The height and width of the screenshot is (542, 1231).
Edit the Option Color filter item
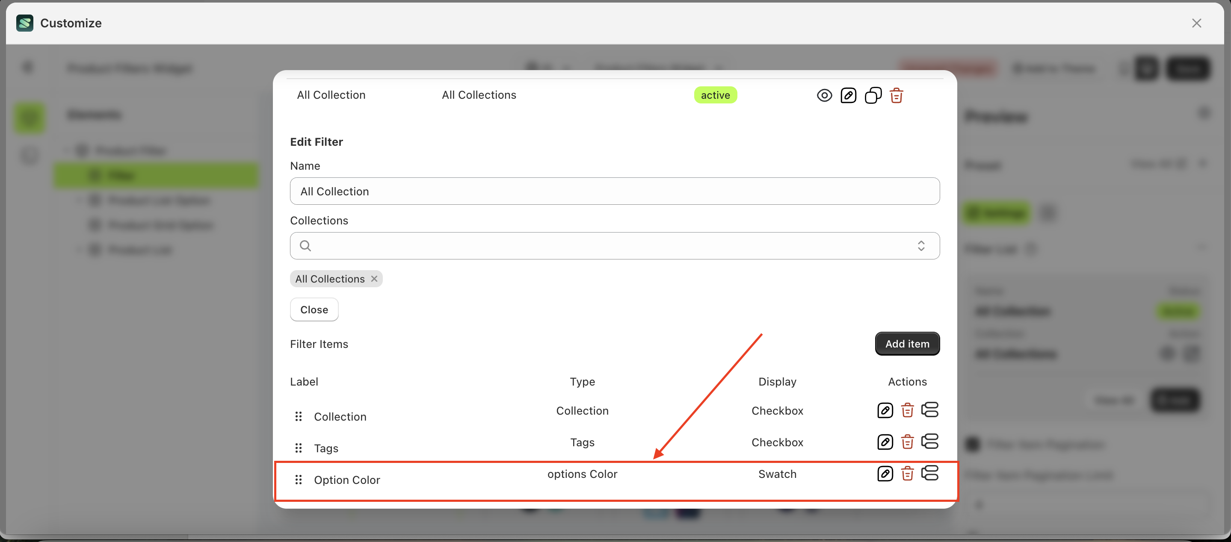[885, 473]
